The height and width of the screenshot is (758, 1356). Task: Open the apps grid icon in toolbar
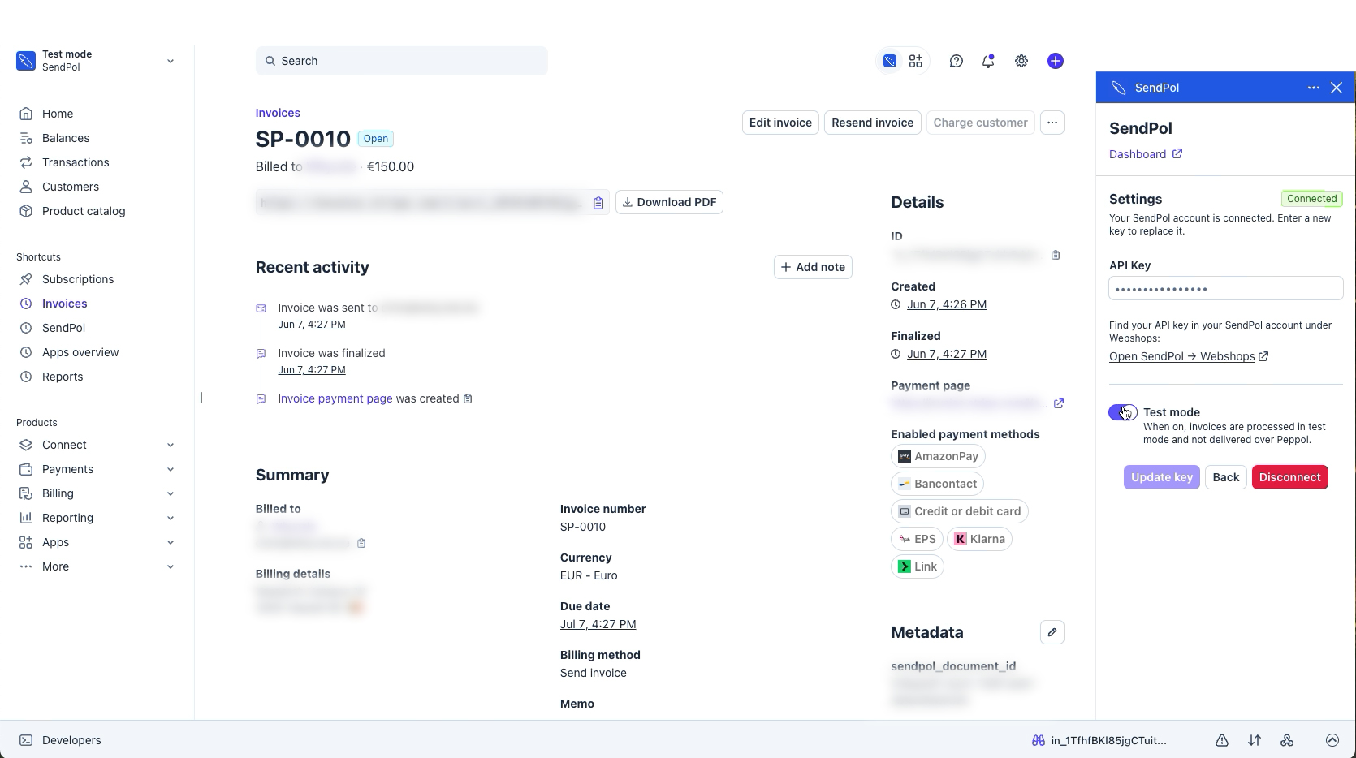coord(916,61)
